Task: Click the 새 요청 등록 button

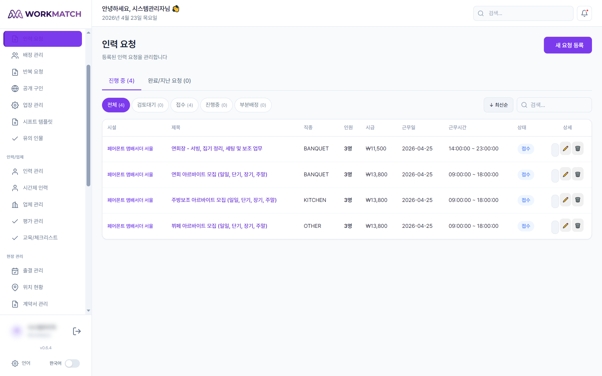Action: pos(568,45)
